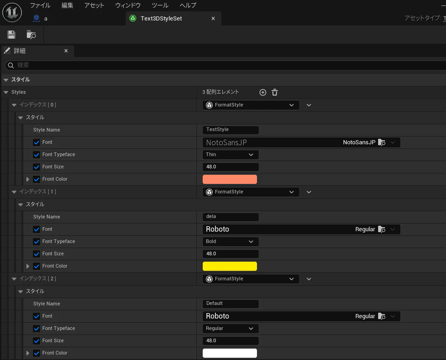Screen dimensions: 446x360
Task: Uncheck Font Typeface override for TestStyle
Action: [36, 155]
